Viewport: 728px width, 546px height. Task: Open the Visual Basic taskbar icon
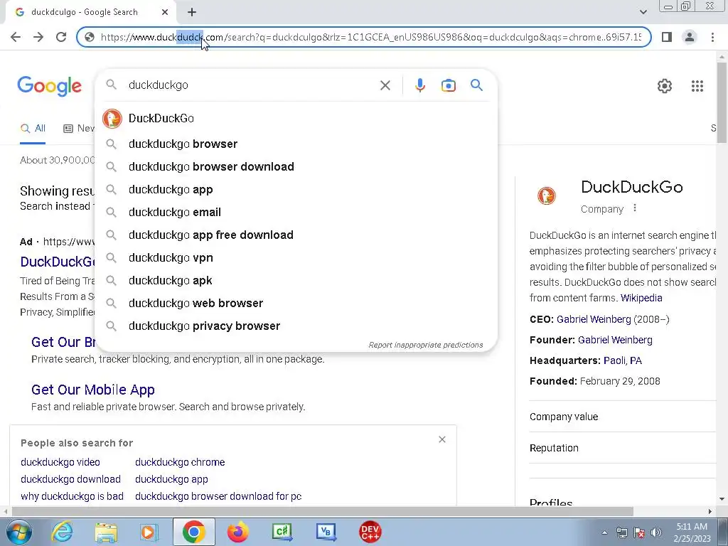(326, 532)
